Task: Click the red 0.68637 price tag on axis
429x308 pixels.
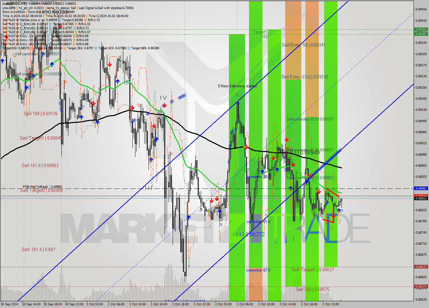Action: 421,267
